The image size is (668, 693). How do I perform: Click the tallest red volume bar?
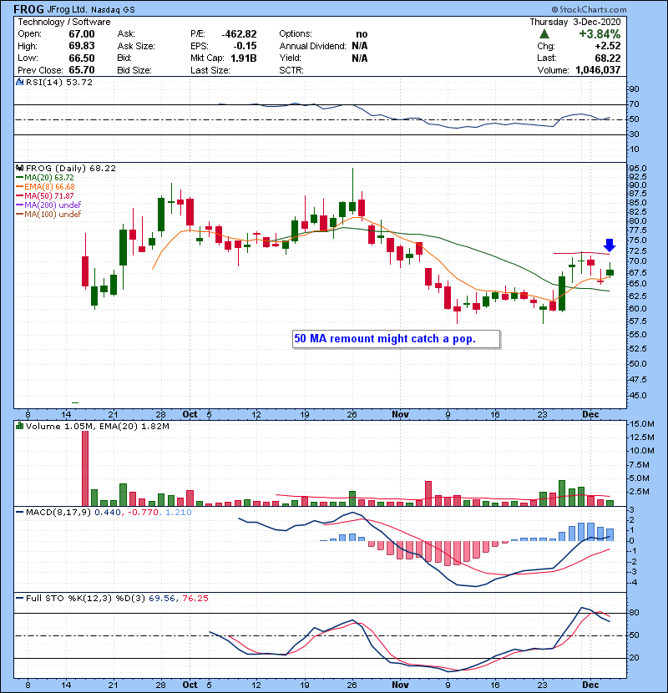pyautogui.click(x=85, y=468)
